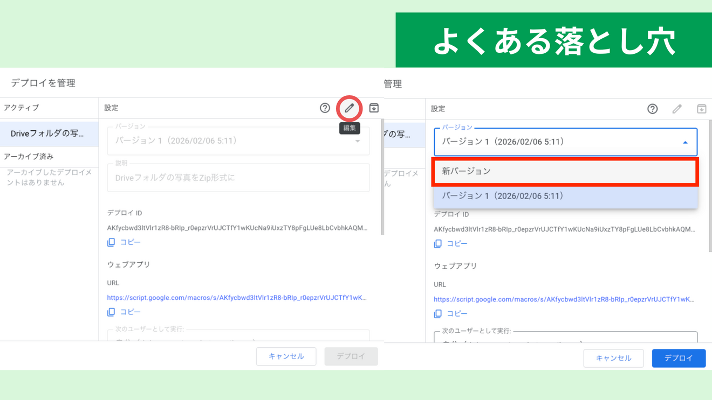712x400 pixels.
Task: Copy the deployment ID in right dialog
Action: pyautogui.click(x=451, y=243)
